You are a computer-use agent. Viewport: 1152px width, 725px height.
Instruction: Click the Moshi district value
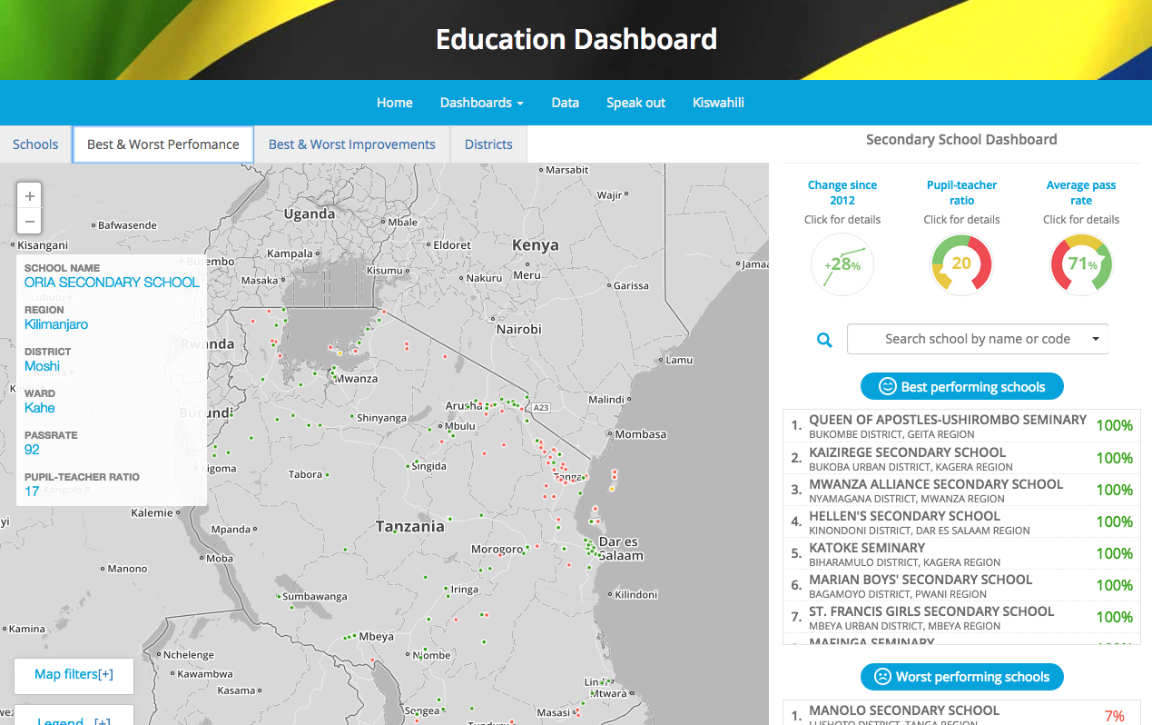(42, 366)
